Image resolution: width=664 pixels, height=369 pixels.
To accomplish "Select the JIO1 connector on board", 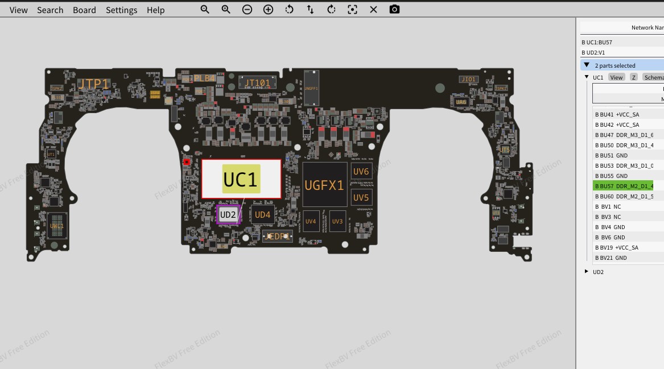I will [469, 79].
